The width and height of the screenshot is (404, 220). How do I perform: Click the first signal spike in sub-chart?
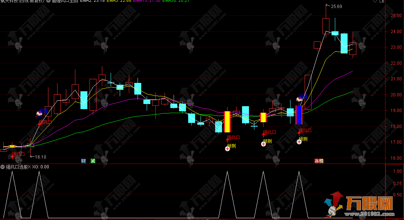[x=12, y=195]
